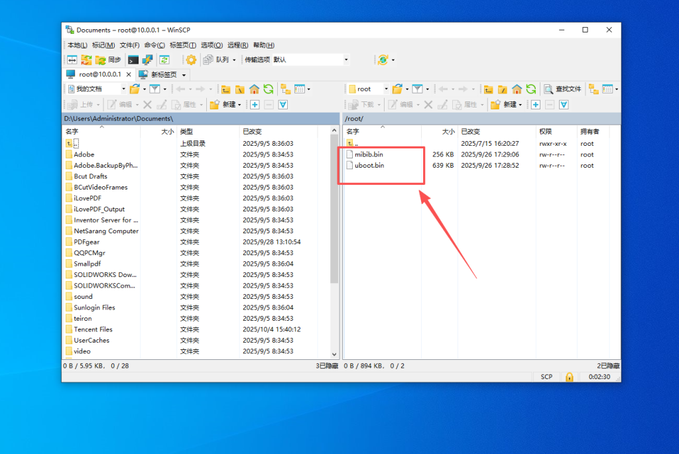Refresh the remote file list
The height and width of the screenshot is (454, 679).
coord(532,88)
